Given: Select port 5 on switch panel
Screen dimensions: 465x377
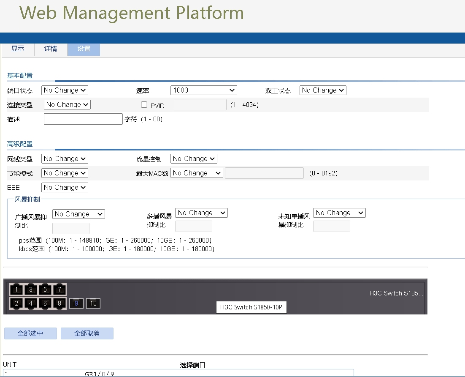Looking at the screenshot, I should pyautogui.click(x=45, y=290).
